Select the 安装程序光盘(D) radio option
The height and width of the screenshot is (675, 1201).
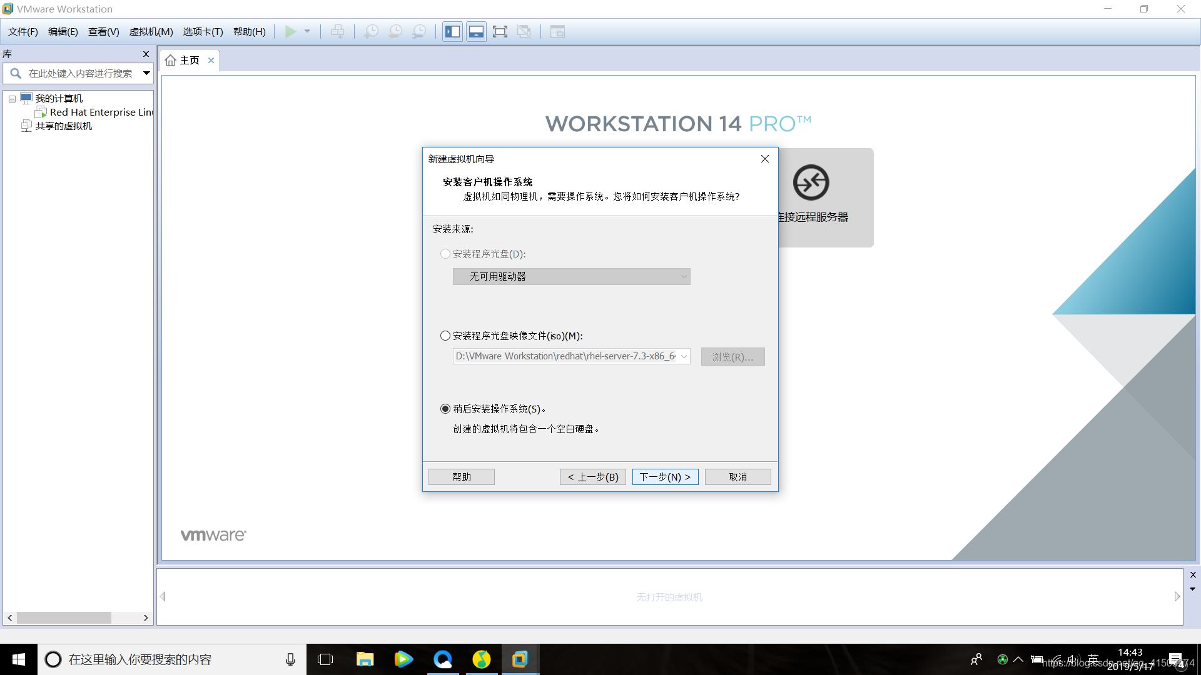coord(445,254)
